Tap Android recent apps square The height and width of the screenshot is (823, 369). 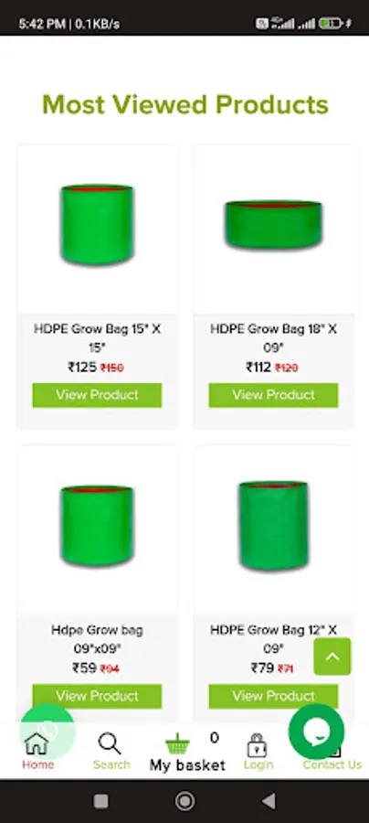click(x=100, y=801)
